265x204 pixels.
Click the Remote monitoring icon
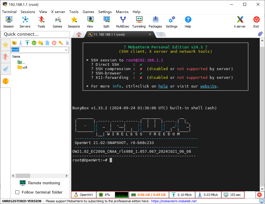pyautogui.click(x=23, y=183)
